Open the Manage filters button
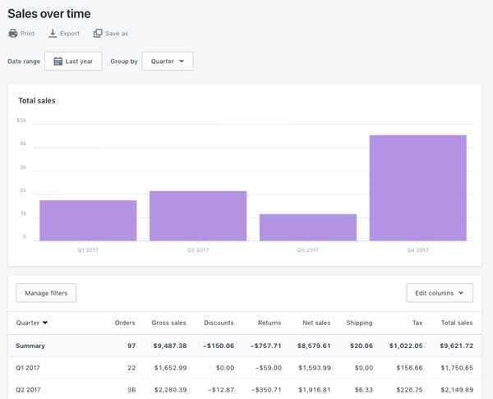The width and height of the screenshot is (493, 399). point(46,293)
